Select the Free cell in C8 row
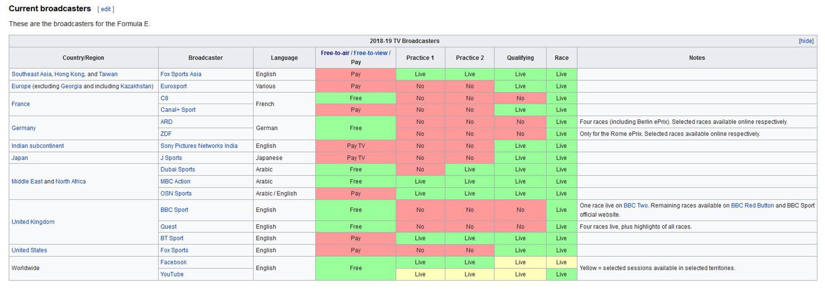The image size is (825, 290). point(356,98)
